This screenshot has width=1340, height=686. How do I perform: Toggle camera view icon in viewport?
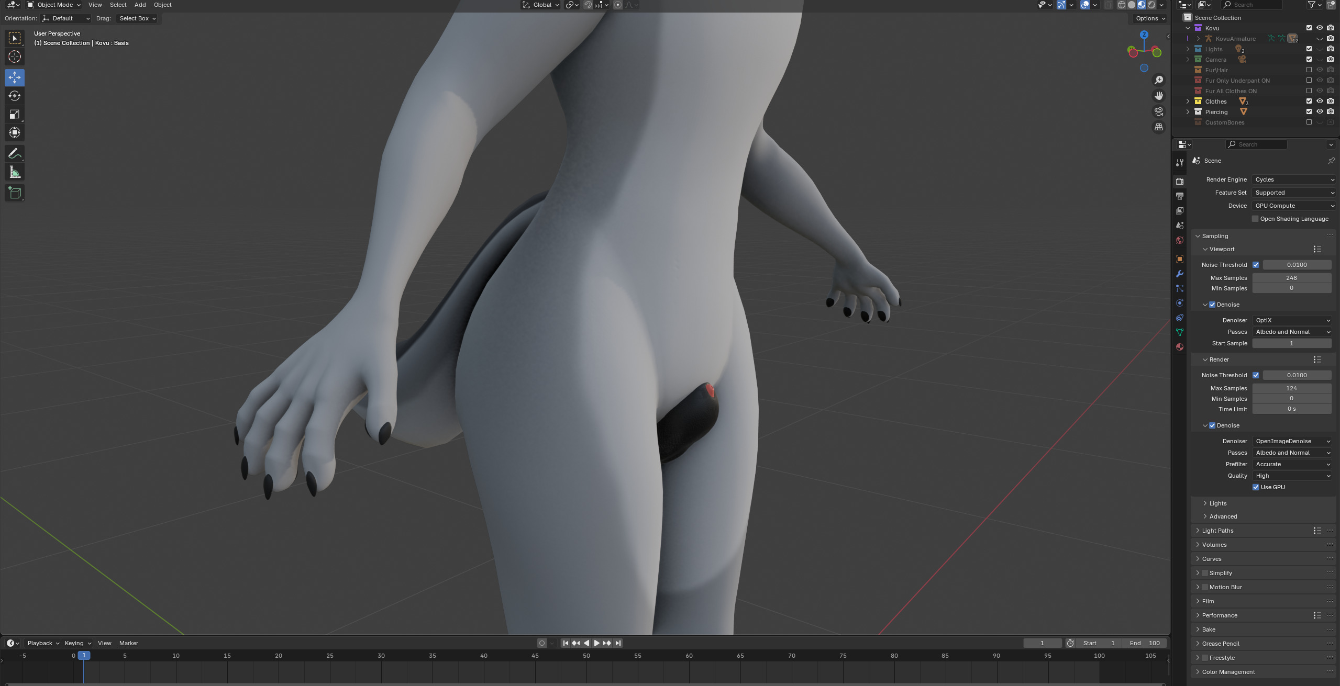(1159, 111)
